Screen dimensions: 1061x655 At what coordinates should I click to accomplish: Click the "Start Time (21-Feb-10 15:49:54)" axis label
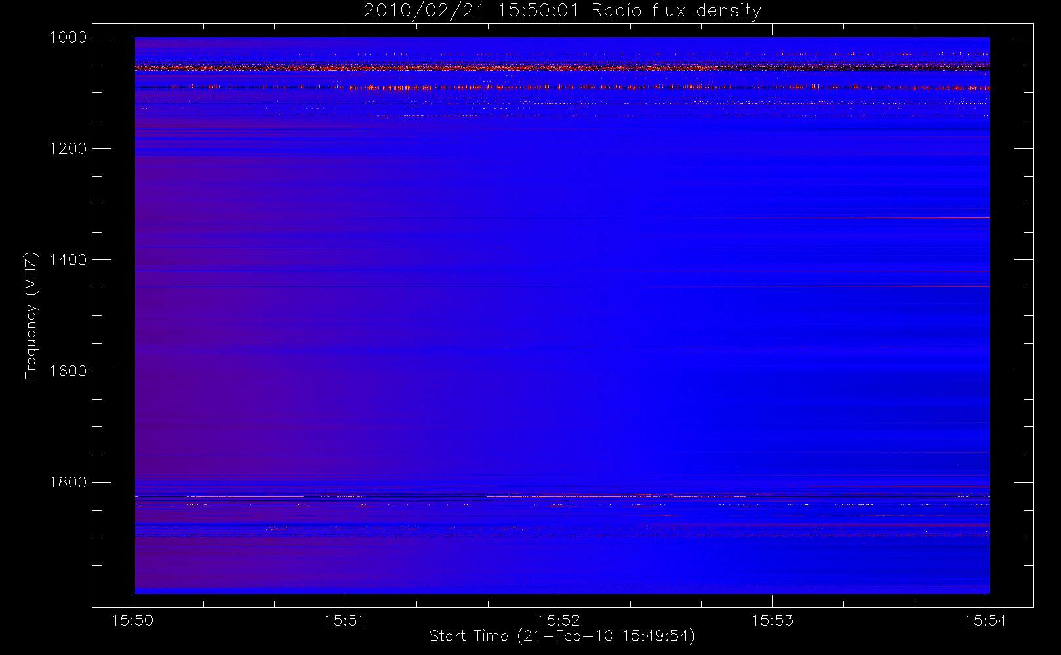(562, 636)
